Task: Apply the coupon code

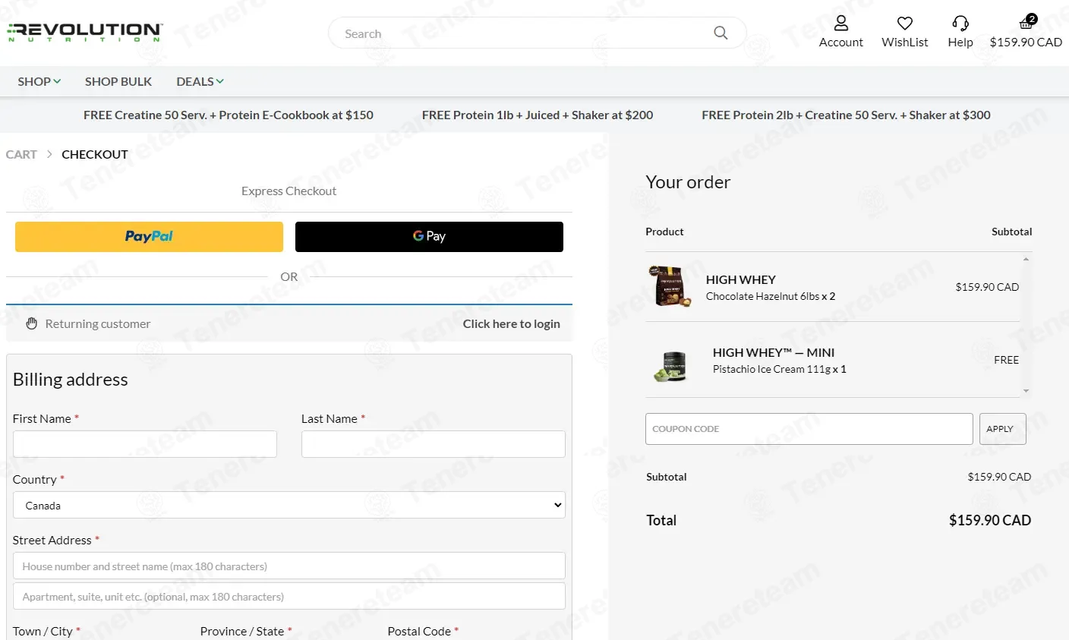Action: coord(1003,429)
